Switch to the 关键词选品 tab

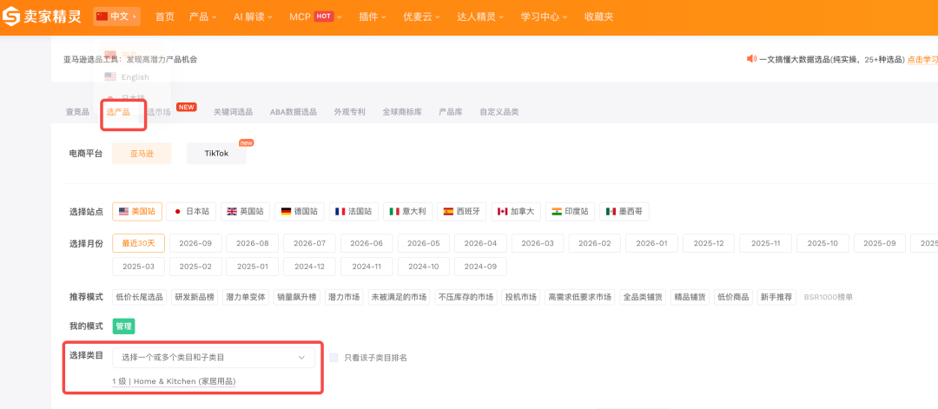coord(234,112)
